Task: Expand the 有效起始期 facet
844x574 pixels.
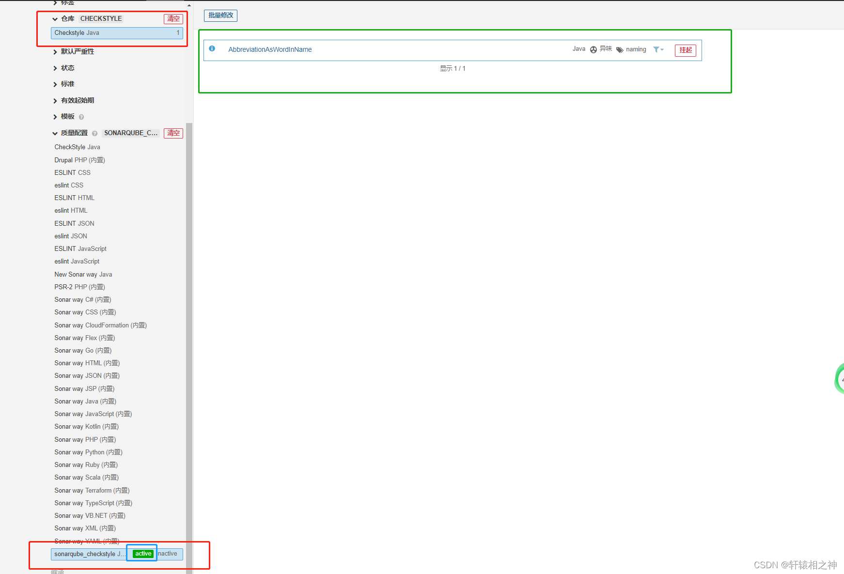Action: coord(74,101)
